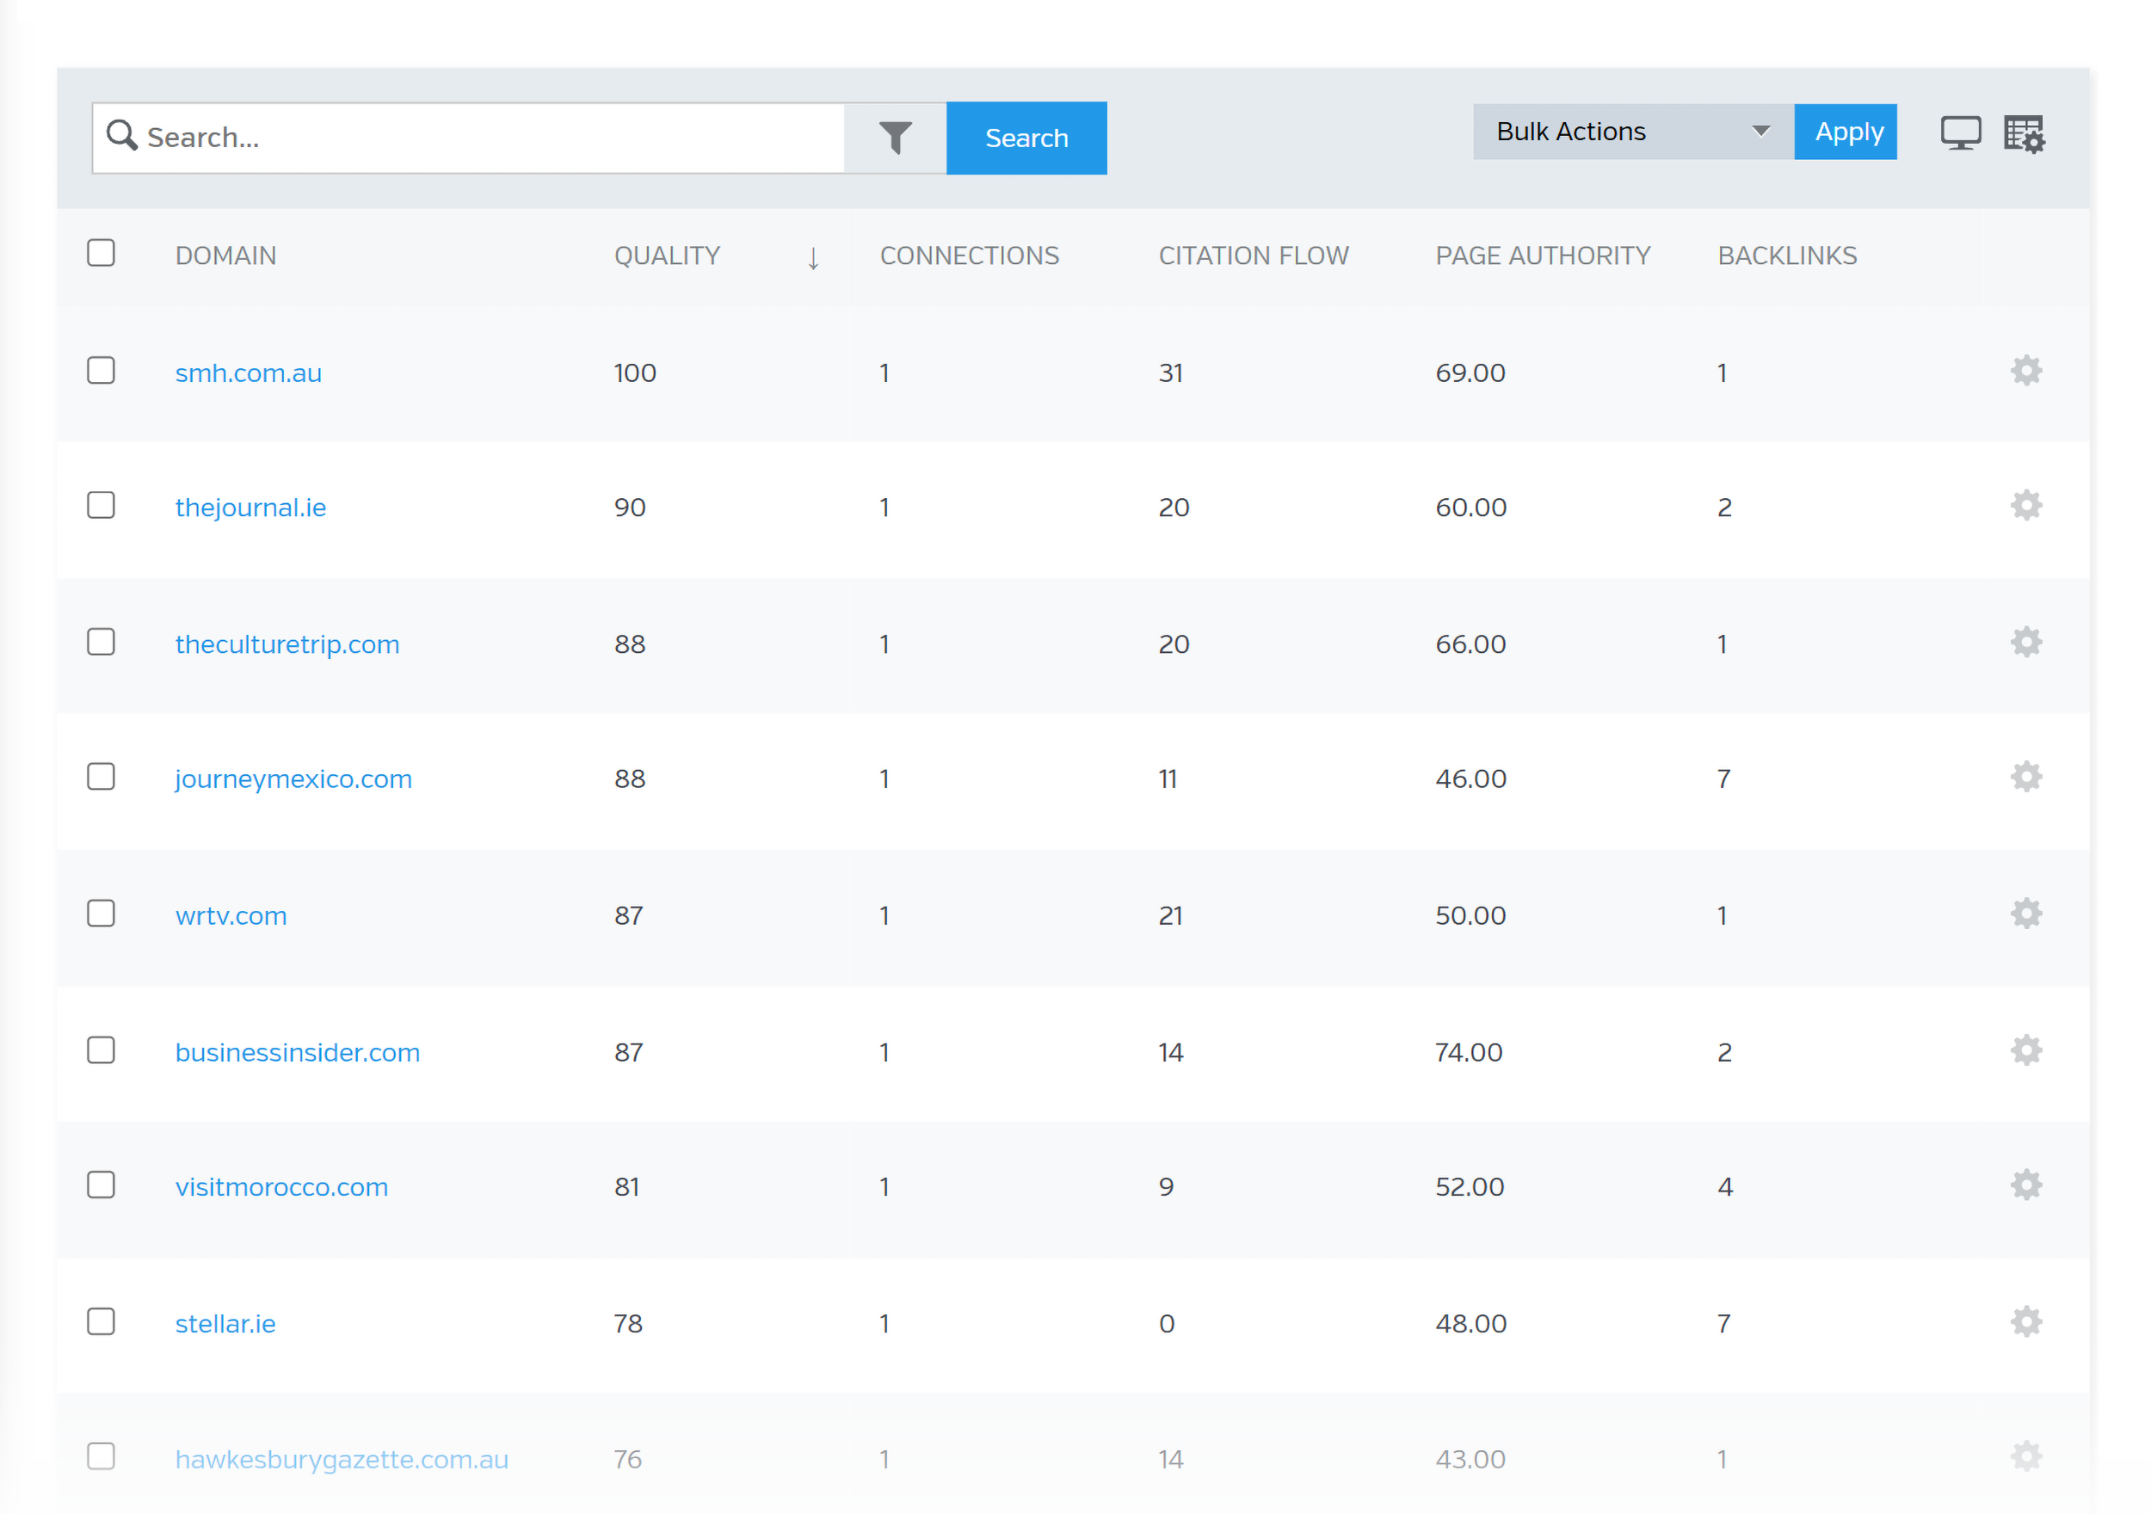2151x1514 pixels.
Task: Click the filter funnel icon
Action: 895,138
